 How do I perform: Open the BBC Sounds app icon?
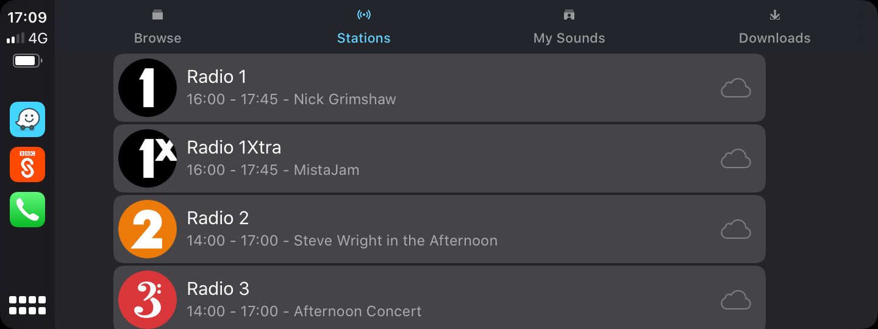(x=27, y=164)
